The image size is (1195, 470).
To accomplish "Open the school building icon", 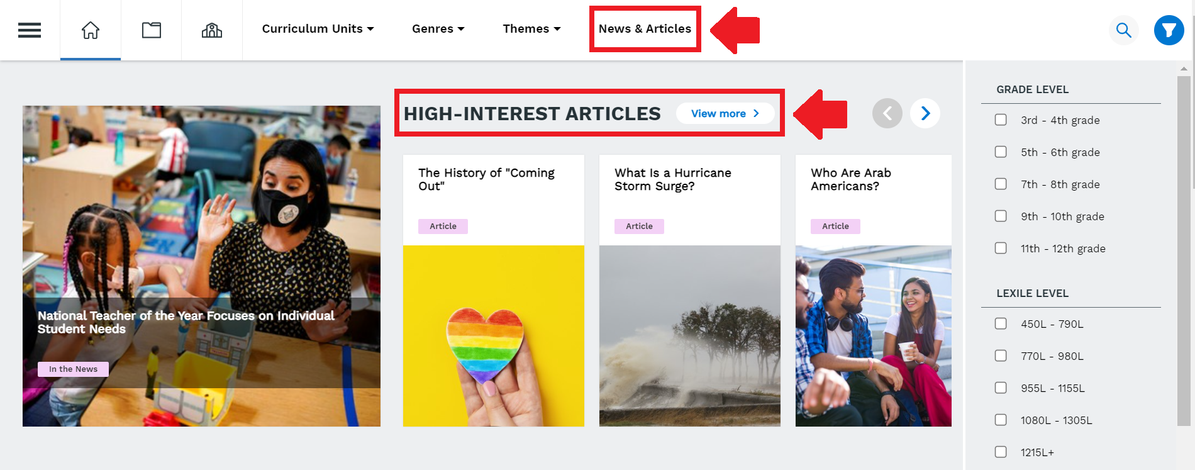I will coord(212,30).
